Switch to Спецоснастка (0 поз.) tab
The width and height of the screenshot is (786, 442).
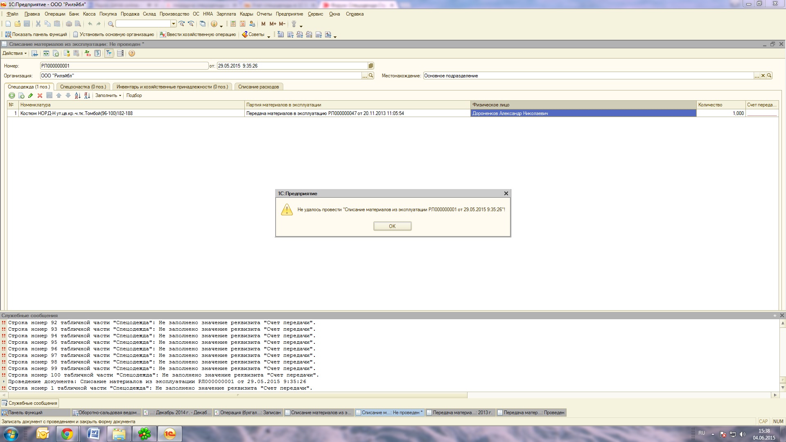coord(83,87)
